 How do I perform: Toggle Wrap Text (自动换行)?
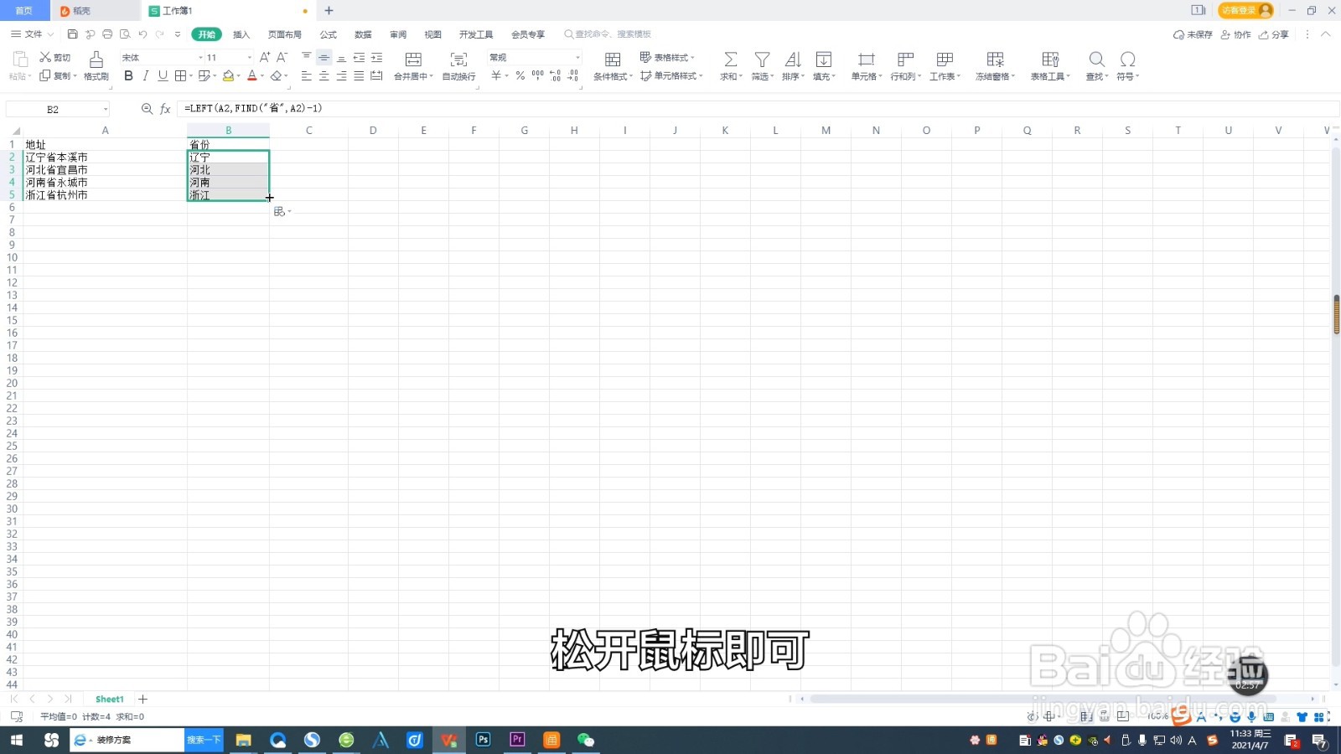tap(458, 65)
